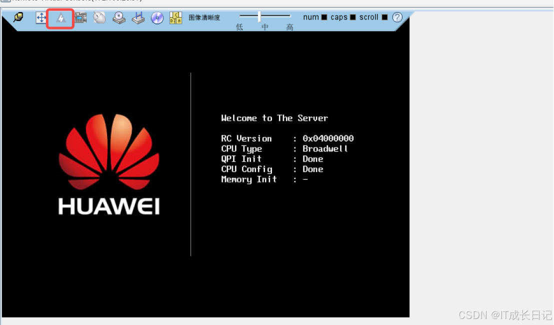Screen dimensions: 554x325
Task: Click the CPU Config row
Action: (x=272, y=169)
